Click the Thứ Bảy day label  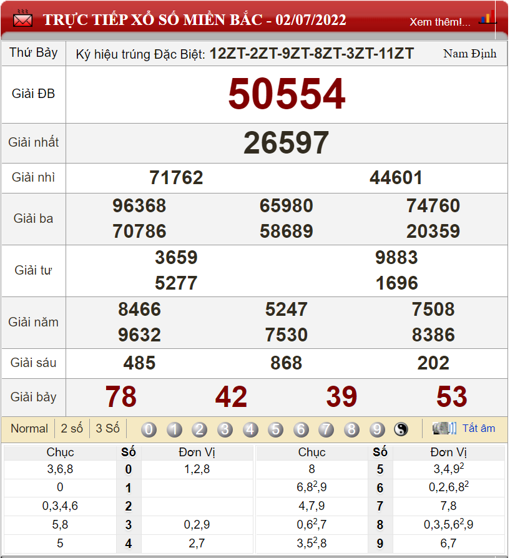(34, 52)
